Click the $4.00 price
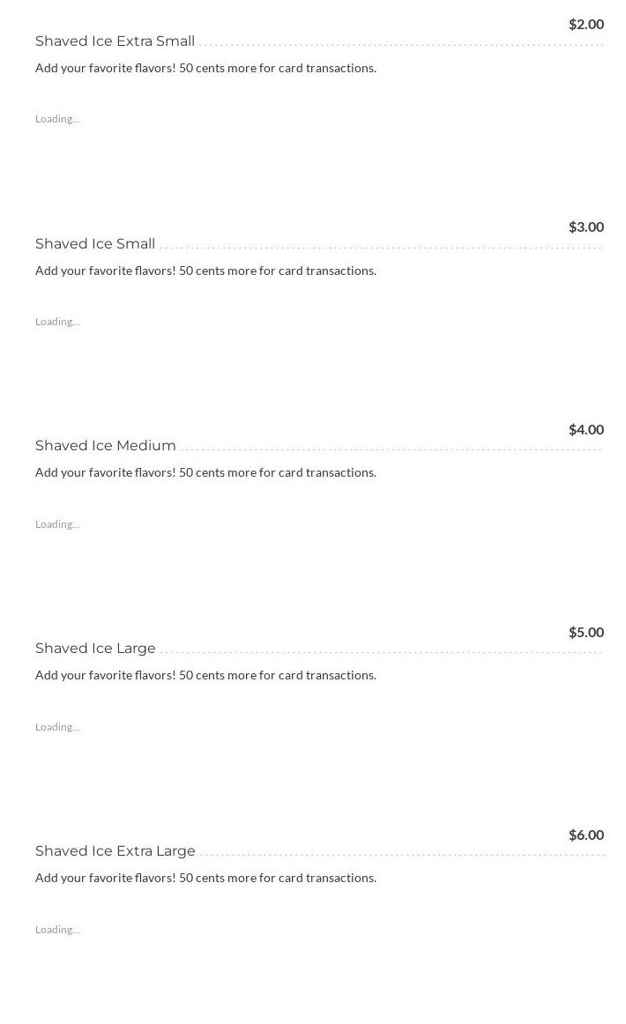 [x=585, y=429]
